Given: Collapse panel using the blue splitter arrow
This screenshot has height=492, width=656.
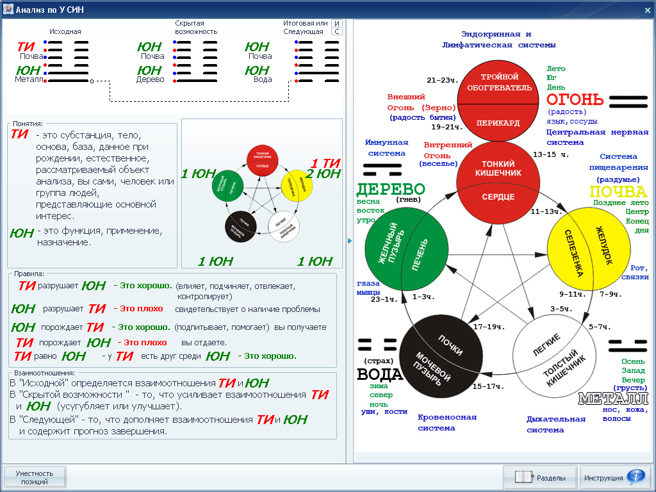Looking at the screenshot, I should tap(350, 241).
